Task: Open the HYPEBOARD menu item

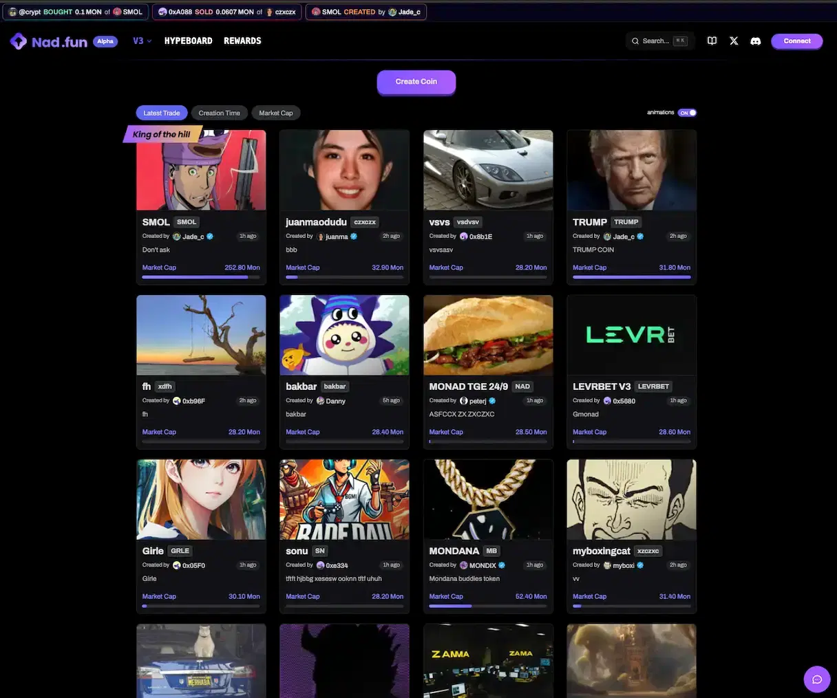Action: (x=188, y=41)
